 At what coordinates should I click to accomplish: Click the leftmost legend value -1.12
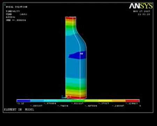tap(18, 104)
